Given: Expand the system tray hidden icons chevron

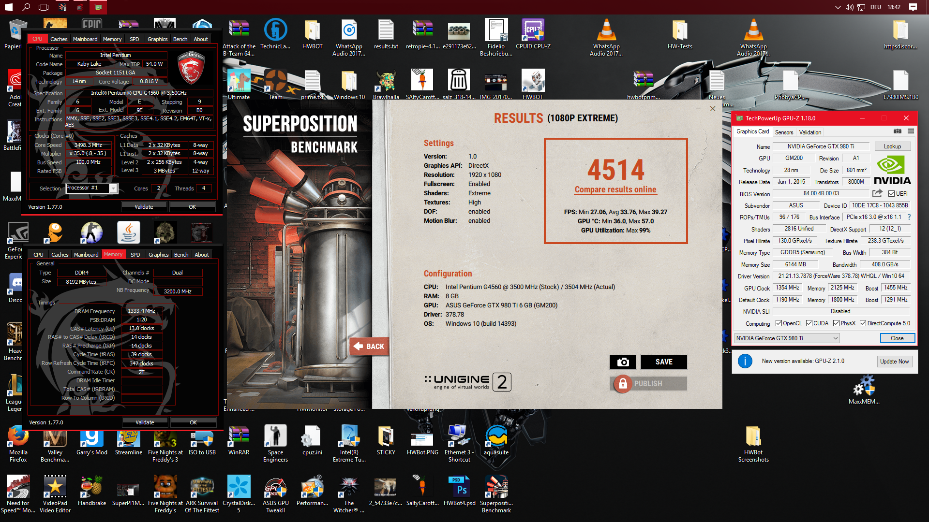Looking at the screenshot, I should [838, 7].
